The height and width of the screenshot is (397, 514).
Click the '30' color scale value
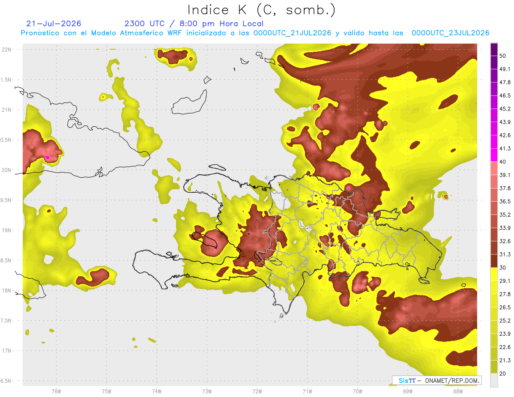coord(503,268)
